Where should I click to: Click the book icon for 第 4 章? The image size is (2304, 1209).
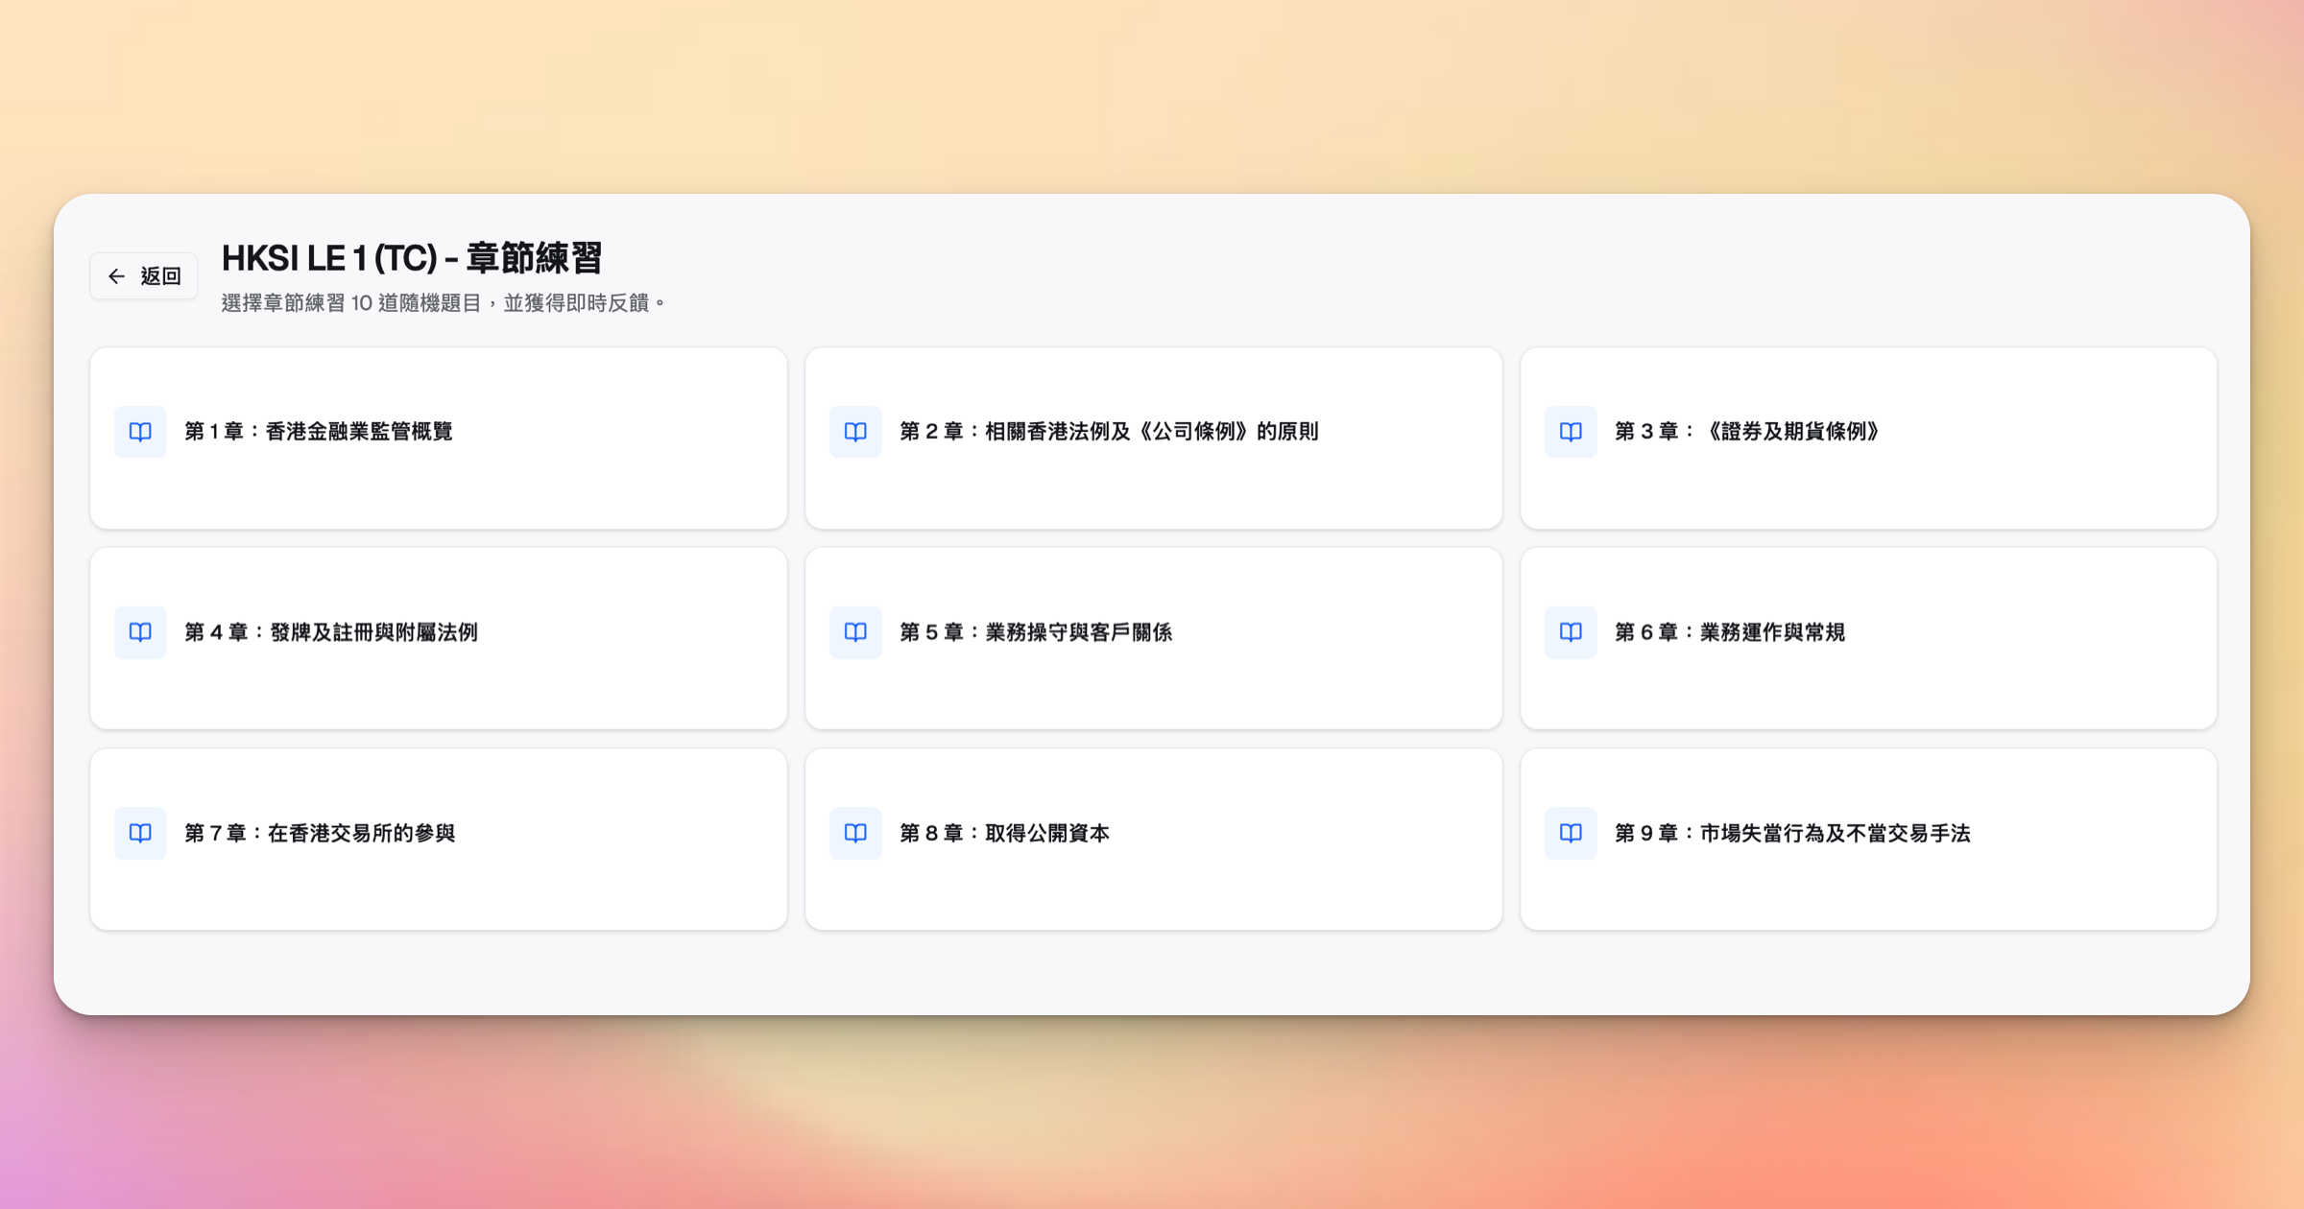click(140, 632)
